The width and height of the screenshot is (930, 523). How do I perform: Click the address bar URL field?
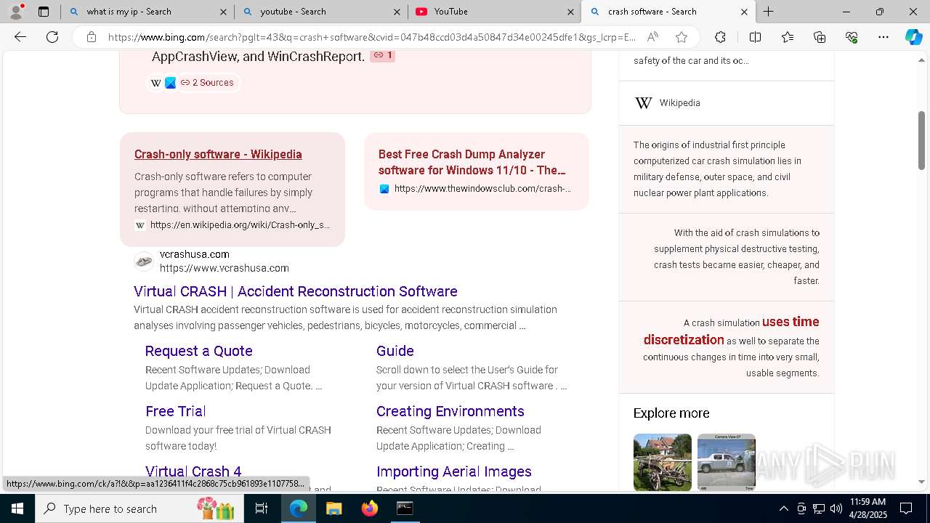pos(371,37)
